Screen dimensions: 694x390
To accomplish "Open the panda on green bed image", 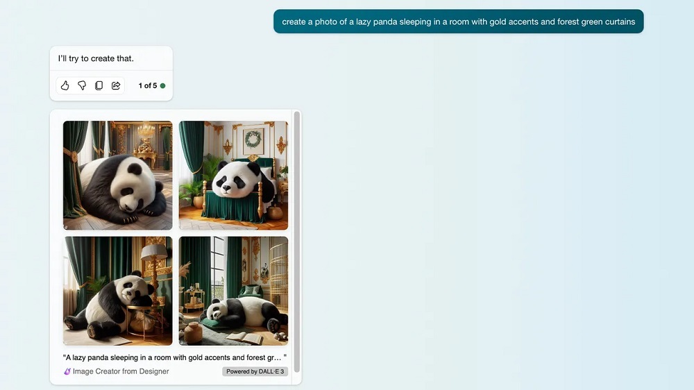I will point(233,176).
